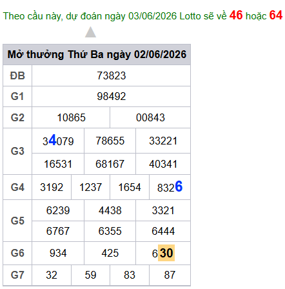Select G3 number 16531

point(58,164)
